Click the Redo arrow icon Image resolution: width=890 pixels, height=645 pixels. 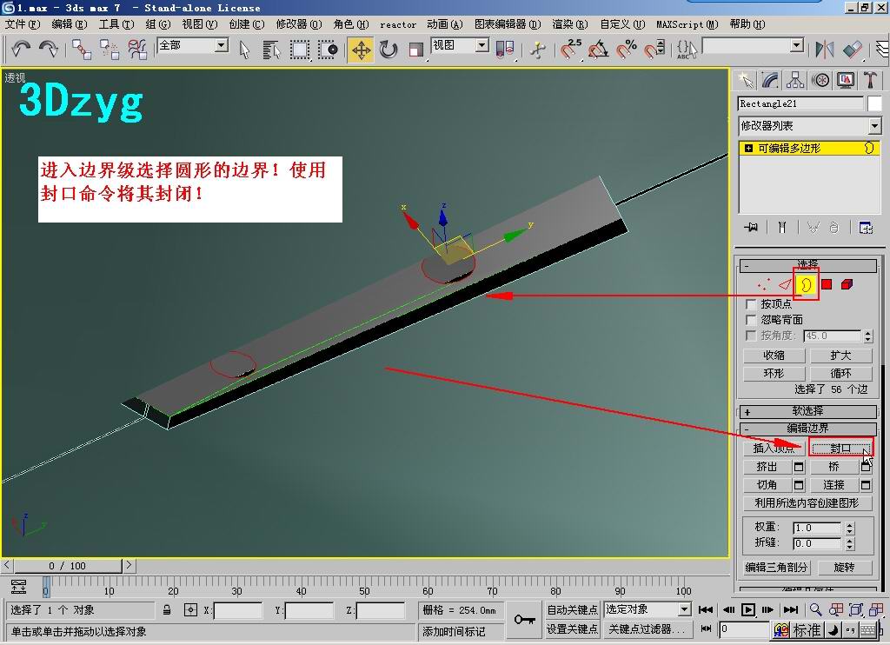point(50,49)
